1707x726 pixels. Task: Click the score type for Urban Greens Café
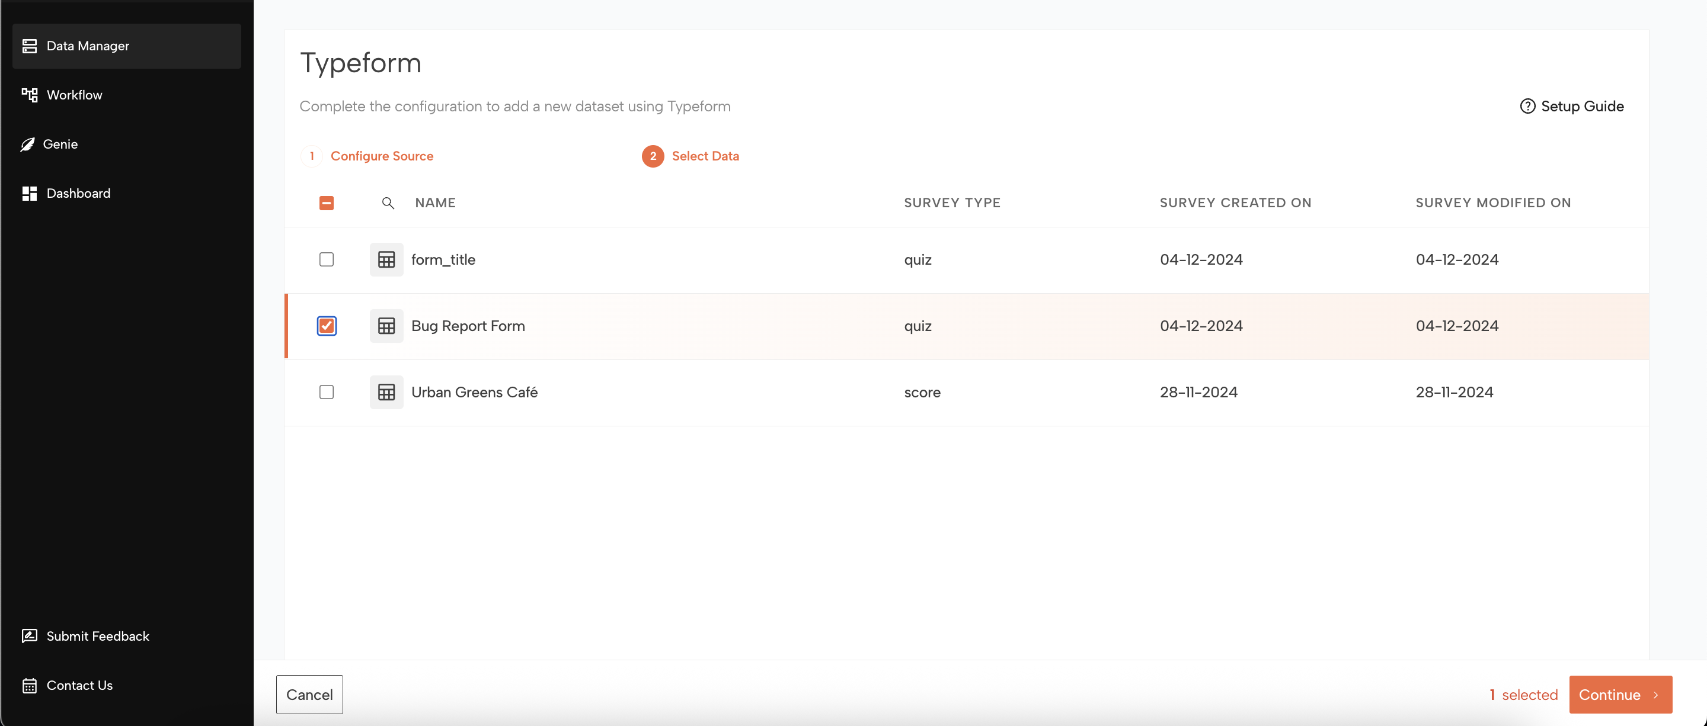[x=922, y=392]
